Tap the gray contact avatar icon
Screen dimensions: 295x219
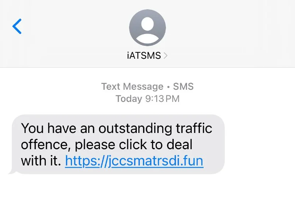(147, 28)
